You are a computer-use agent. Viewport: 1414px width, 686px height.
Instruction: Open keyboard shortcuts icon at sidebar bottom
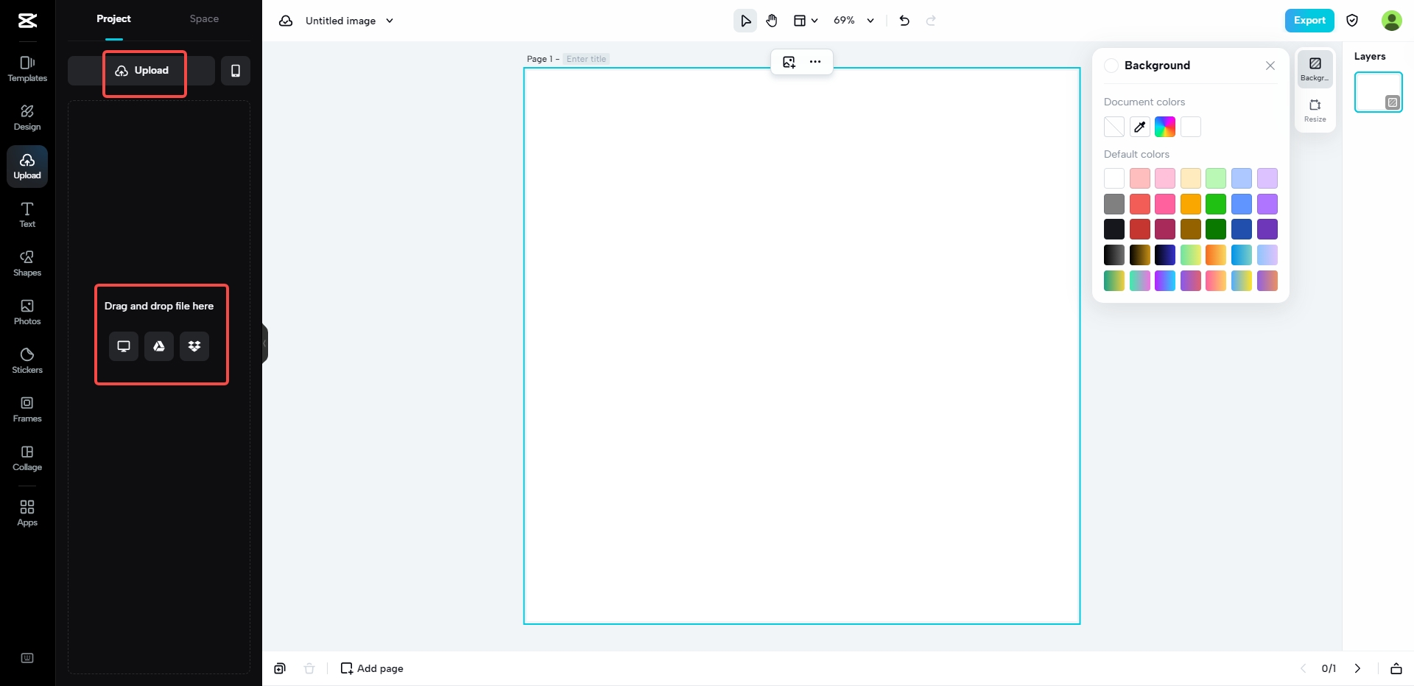point(27,658)
